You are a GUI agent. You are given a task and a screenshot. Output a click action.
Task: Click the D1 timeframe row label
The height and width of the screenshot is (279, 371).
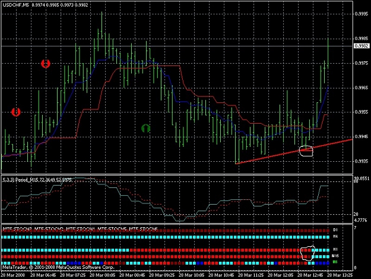[x=335, y=230]
